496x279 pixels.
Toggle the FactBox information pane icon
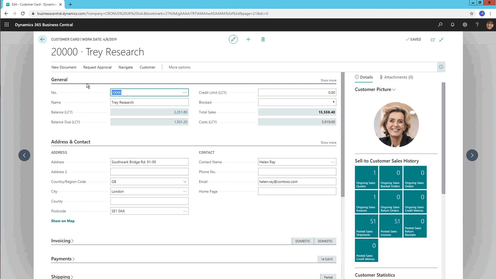[x=441, y=67]
